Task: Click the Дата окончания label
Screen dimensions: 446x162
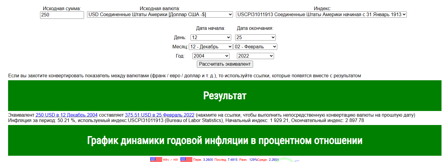Action: click(255, 28)
